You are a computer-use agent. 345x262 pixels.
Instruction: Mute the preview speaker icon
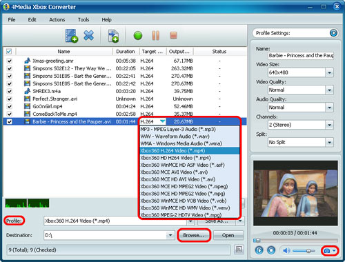286,250
